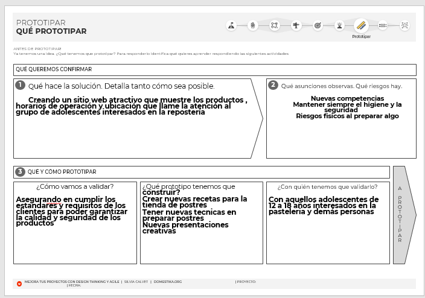Image resolution: width=425 pixels, height=298 pixels.
Task: Click the 'DOMESTIKA.ORG' footer link
Action: click(x=168, y=282)
